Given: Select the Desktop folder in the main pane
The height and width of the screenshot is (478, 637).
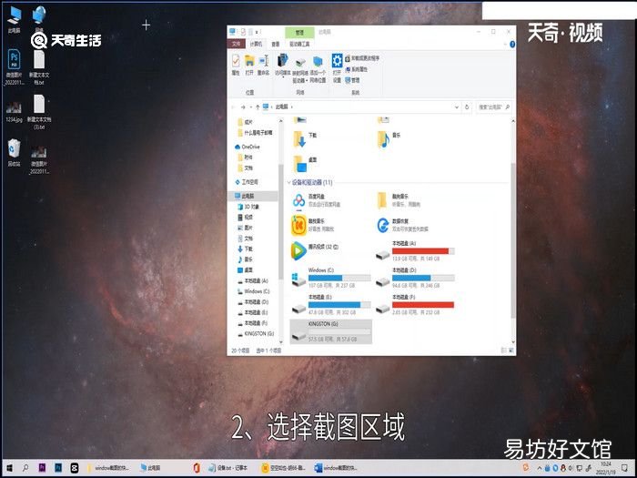Looking at the screenshot, I should tap(305, 164).
